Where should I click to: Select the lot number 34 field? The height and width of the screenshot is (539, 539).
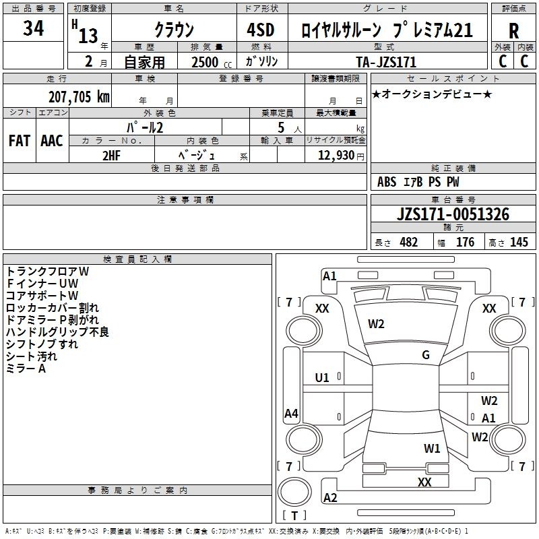point(34,29)
